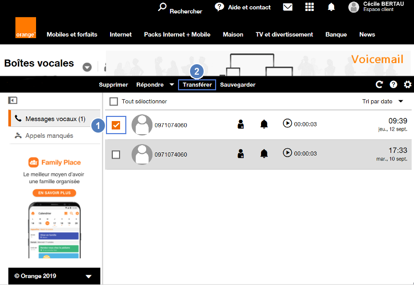Play the 09:39 voicemail
Viewport: 414px width, 285px height.
pos(287,123)
